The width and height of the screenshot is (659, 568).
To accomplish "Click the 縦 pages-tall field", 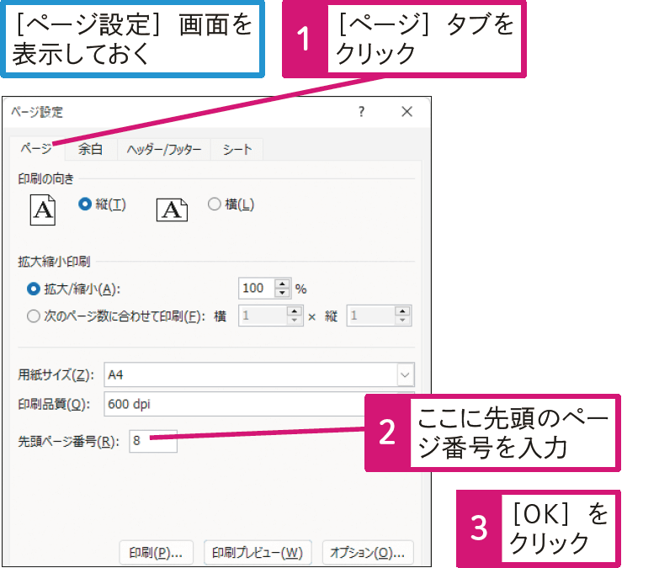I will pyautogui.click(x=371, y=316).
